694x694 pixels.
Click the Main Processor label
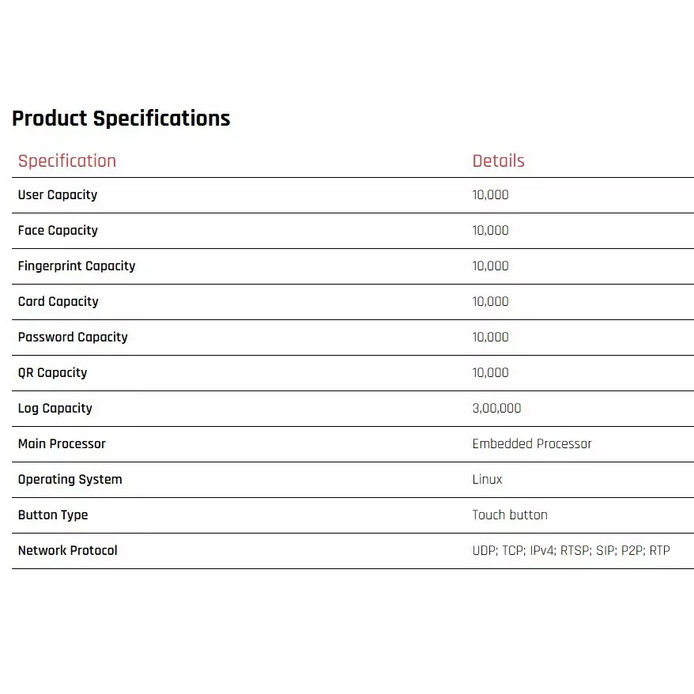coord(62,443)
